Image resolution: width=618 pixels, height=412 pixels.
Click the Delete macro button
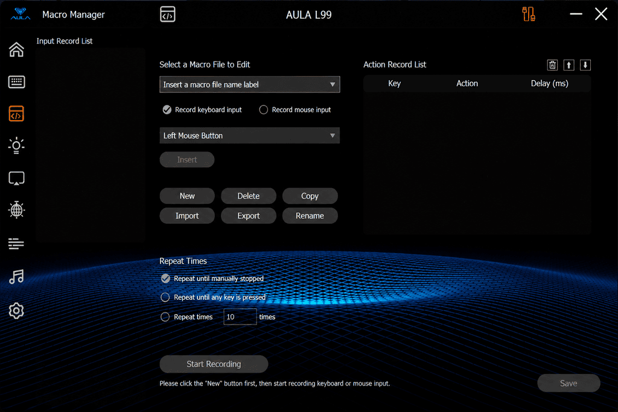click(248, 196)
